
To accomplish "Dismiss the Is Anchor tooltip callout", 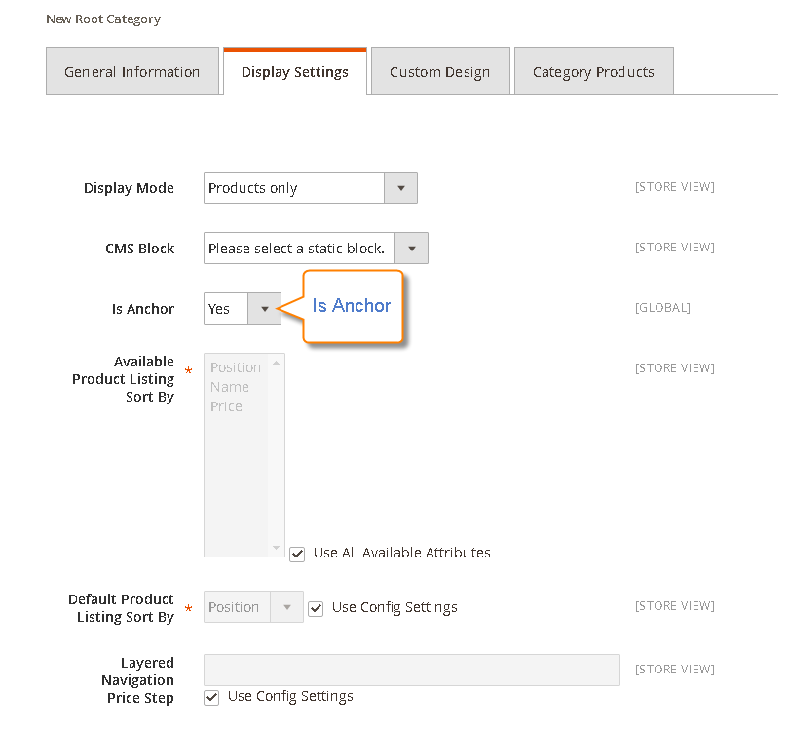I will 353,307.
